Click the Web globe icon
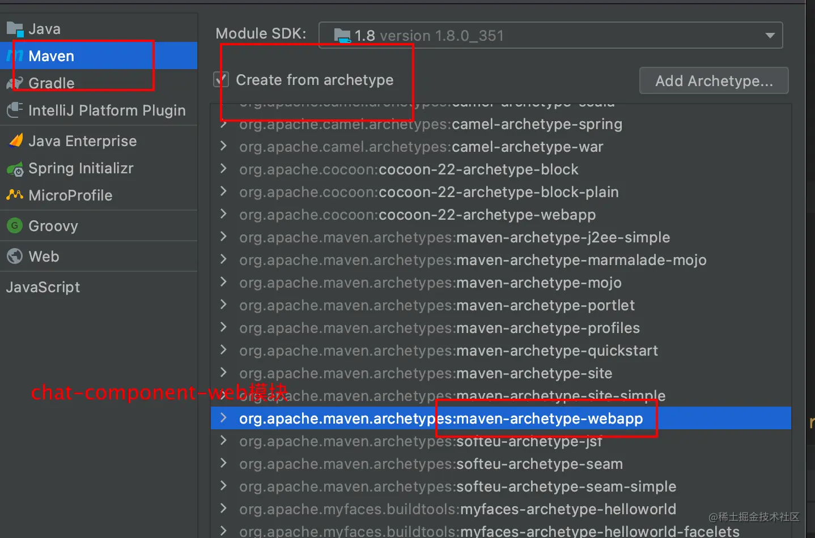 (x=15, y=256)
